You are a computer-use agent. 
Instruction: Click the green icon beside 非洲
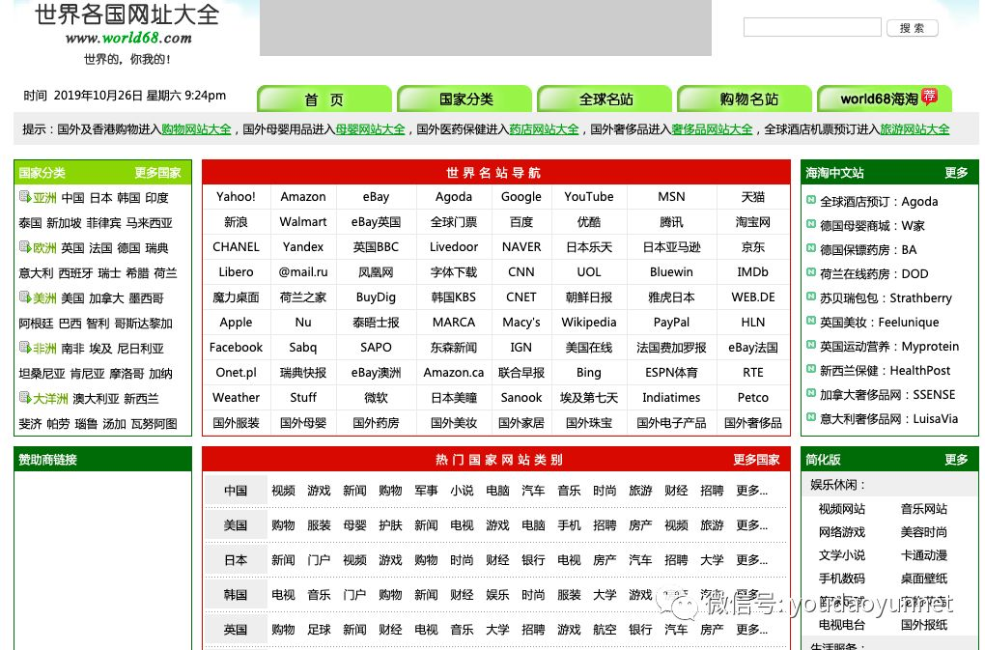pos(25,348)
